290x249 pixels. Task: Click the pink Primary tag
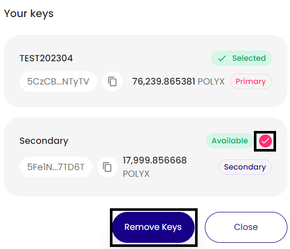251,81
